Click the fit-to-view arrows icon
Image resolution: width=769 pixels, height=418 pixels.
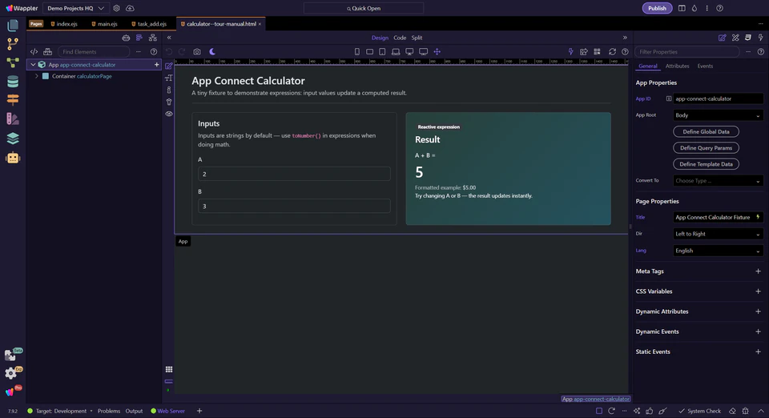click(437, 51)
